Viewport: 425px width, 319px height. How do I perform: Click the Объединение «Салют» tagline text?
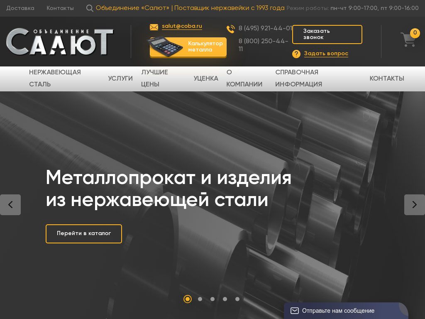[190, 8]
